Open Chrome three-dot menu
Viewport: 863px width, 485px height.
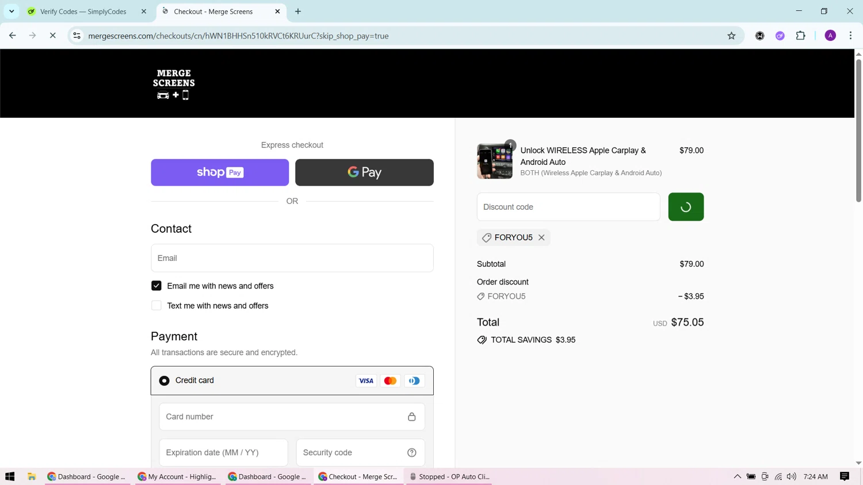tap(851, 36)
